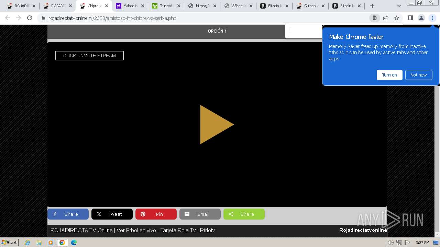
Task: Open the Chrome profile menu
Action: [421, 18]
